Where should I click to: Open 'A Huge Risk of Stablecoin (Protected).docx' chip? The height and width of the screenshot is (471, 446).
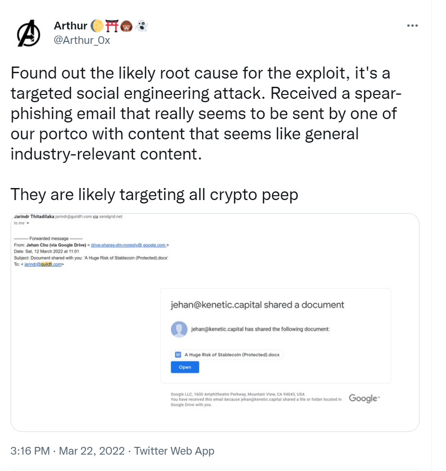[227, 355]
